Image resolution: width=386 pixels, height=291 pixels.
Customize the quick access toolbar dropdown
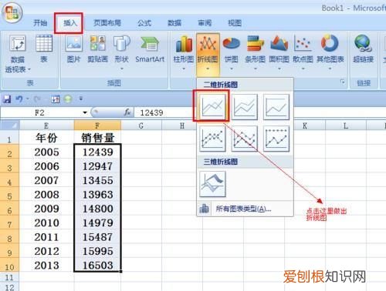pyautogui.click(x=81, y=99)
